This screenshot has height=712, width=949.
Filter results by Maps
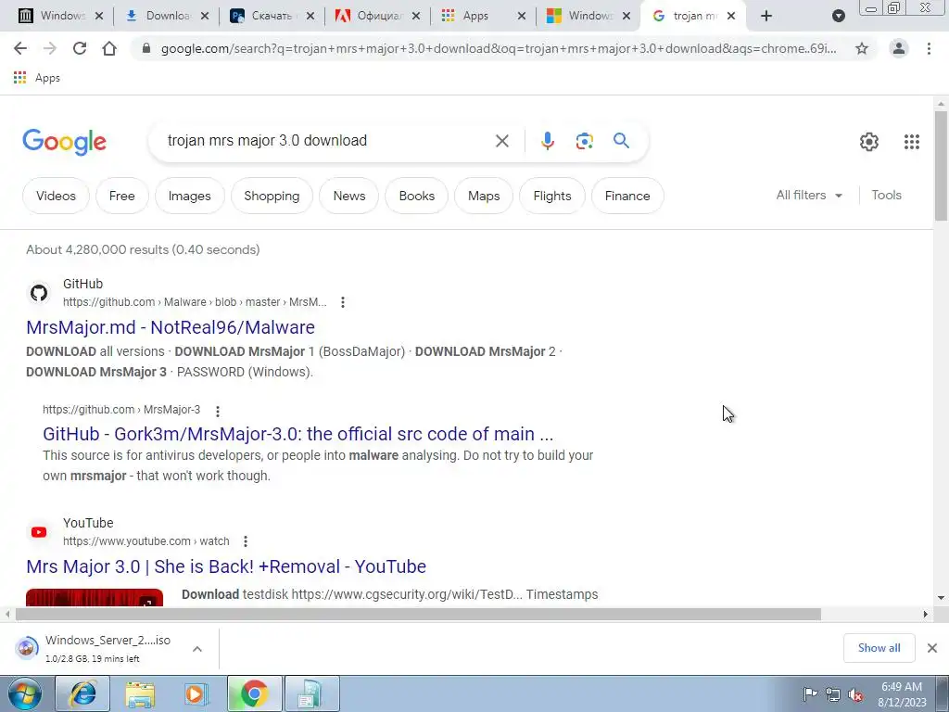pyautogui.click(x=484, y=196)
